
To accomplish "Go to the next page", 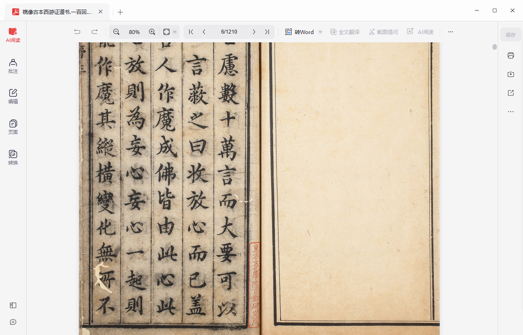I will tap(254, 32).
